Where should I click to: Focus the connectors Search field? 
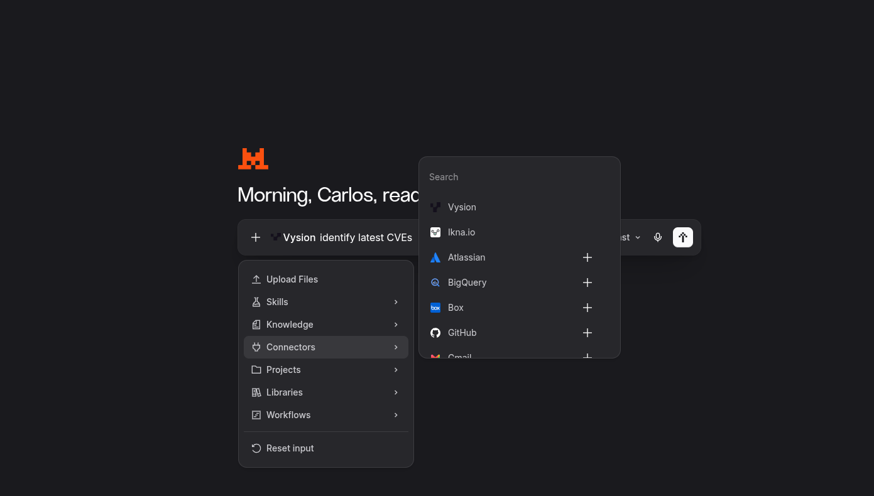click(519, 177)
